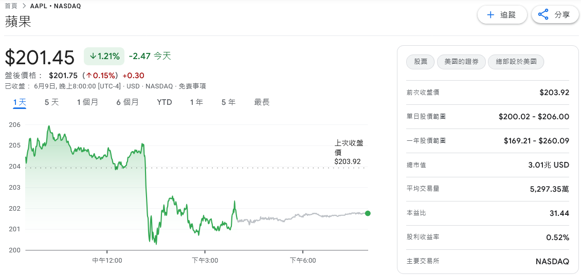The height and width of the screenshot is (275, 581).
Task: Switch to the 1 年 range tab
Action: 197,102
